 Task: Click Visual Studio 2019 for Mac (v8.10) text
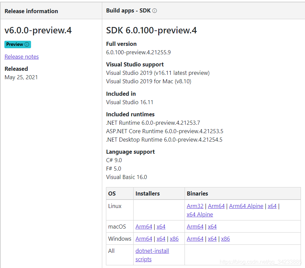pyautogui.click(x=148, y=81)
